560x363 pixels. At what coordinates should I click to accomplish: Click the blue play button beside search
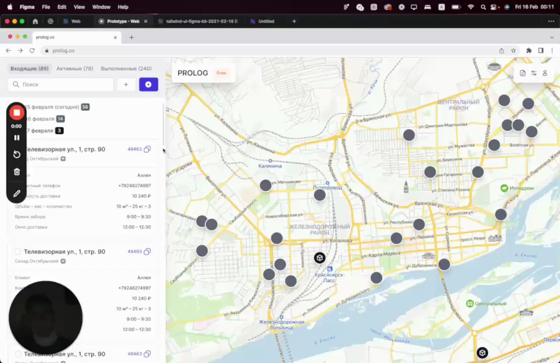pos(148,85)
